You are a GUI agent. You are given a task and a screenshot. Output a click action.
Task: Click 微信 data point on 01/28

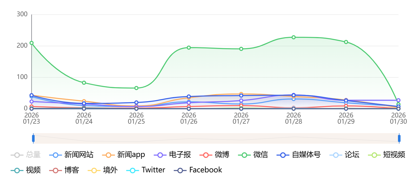(x=294, y=37)
